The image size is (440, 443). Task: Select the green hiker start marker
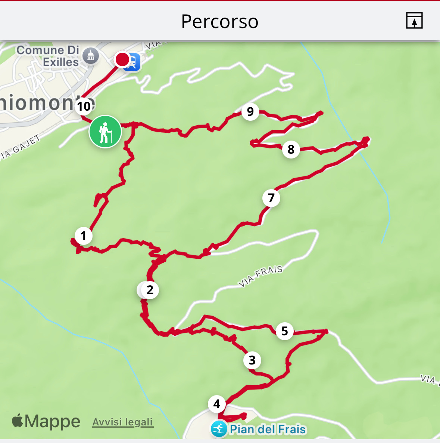pos(105,132)
